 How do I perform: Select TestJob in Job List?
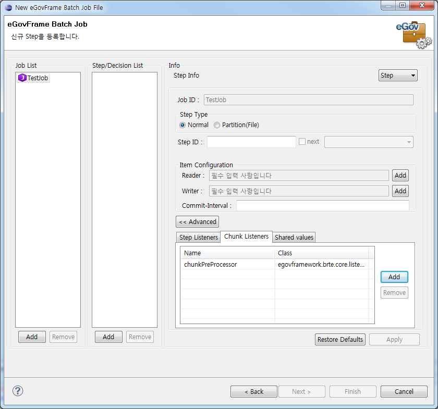[33, 78]
